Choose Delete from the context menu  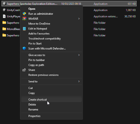click(x=51, y=104)
